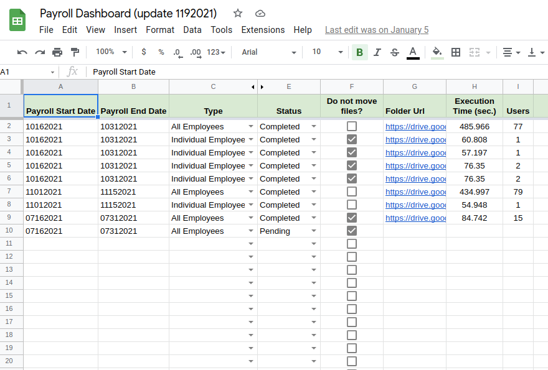Image resolution: width=548 pixels, height=370 pixels.
Task: Open the Format menu
Action: tap(160, 30)
